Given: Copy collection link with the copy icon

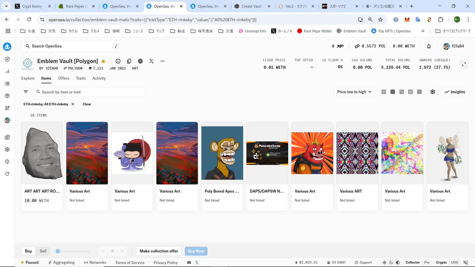Looking at the screenshot, I should pyautogui.click(x=129, y=61).
